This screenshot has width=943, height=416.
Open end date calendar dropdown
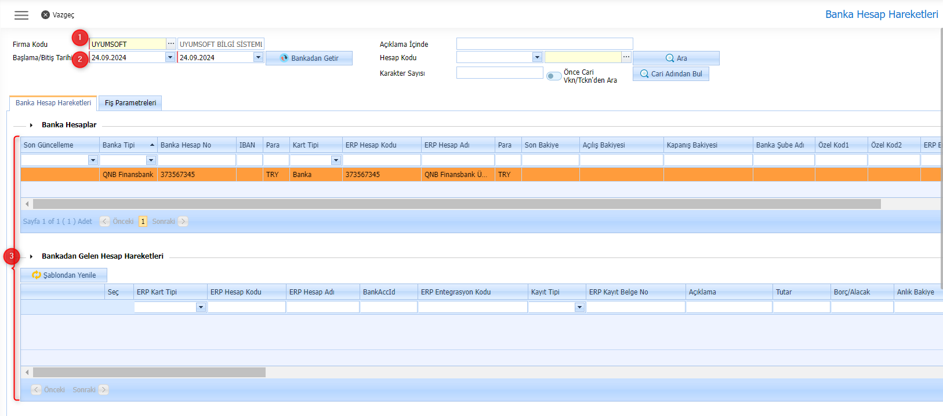click(258, 57)
